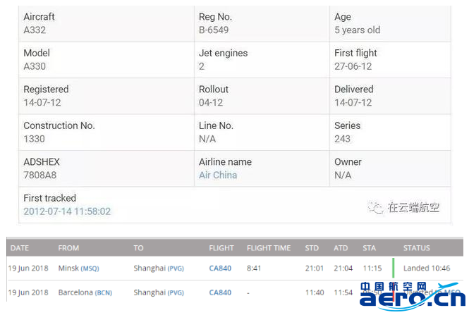Click the Landed 10:46 status

pos(427,268)
